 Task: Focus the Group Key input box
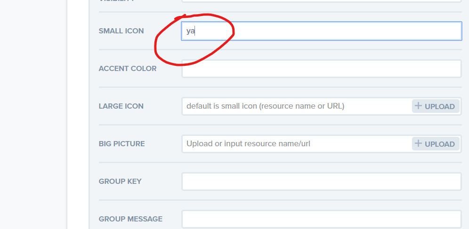point(321,182)
